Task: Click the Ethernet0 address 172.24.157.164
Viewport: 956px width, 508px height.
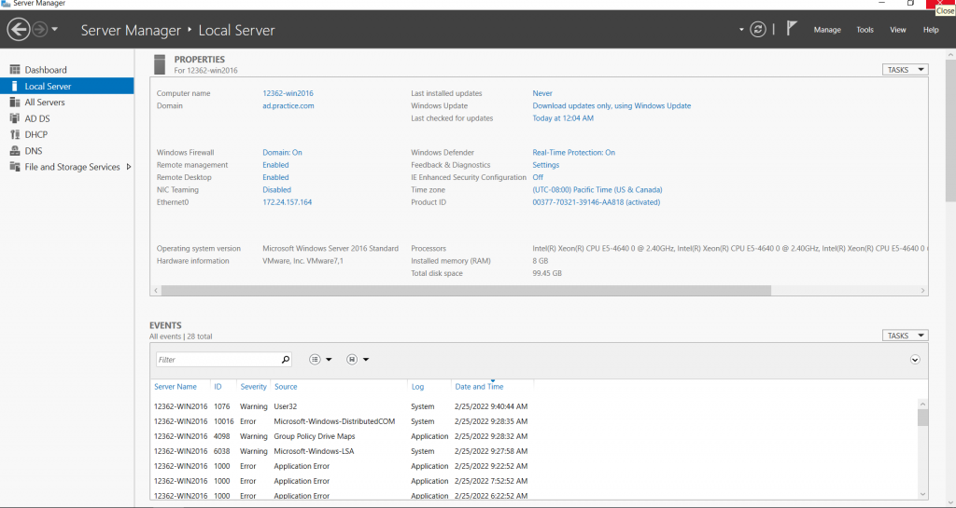Action: coord(288,202)
